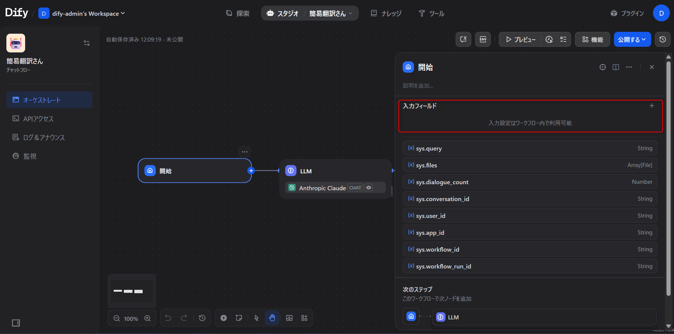Add a note to the canvas
Viewport: 674px width, 334px height.
coord(239,318)
